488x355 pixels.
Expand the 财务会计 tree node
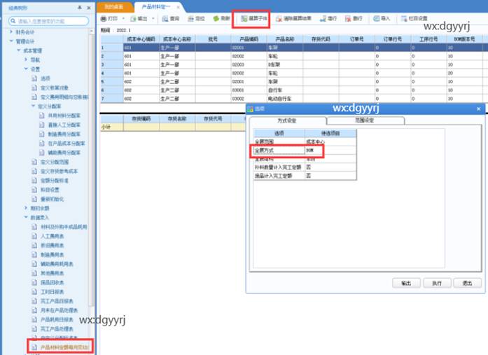[11, 32]
